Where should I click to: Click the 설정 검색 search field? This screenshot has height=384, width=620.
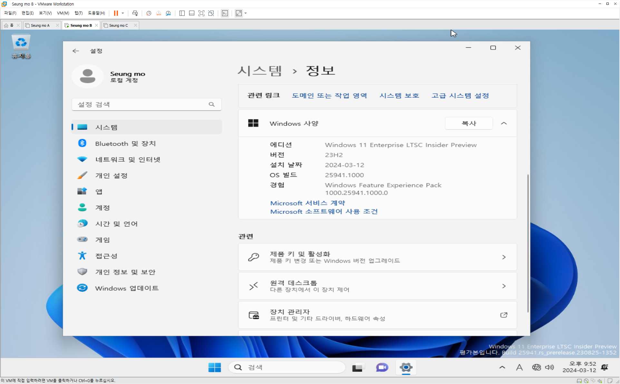(x=142, y=104)
